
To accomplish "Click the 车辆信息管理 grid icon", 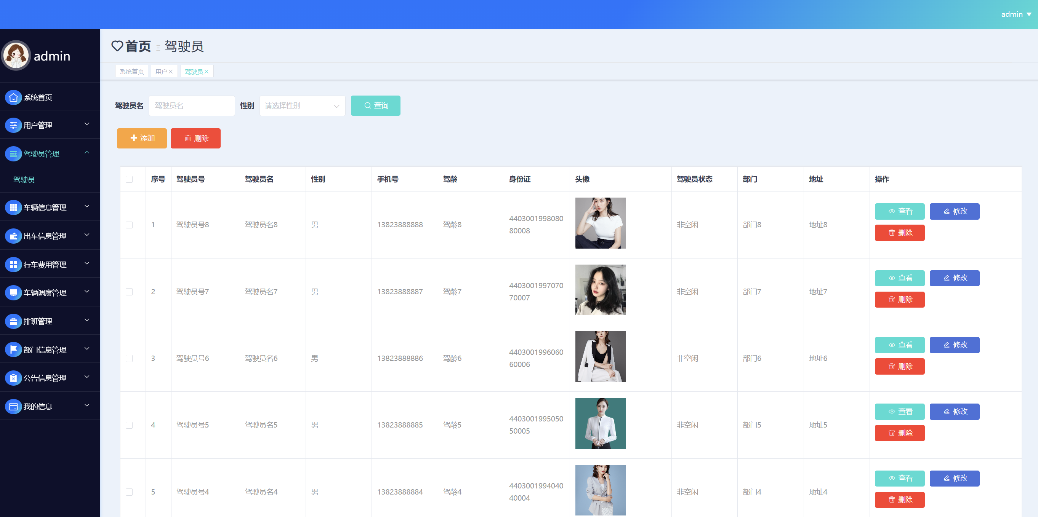I will 13,207.
